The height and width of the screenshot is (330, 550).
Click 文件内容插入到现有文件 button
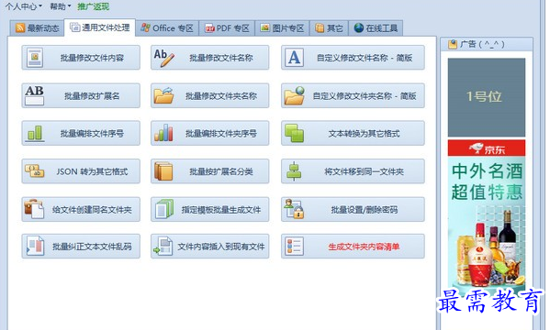pyautogui.click(x=210, y=247)
